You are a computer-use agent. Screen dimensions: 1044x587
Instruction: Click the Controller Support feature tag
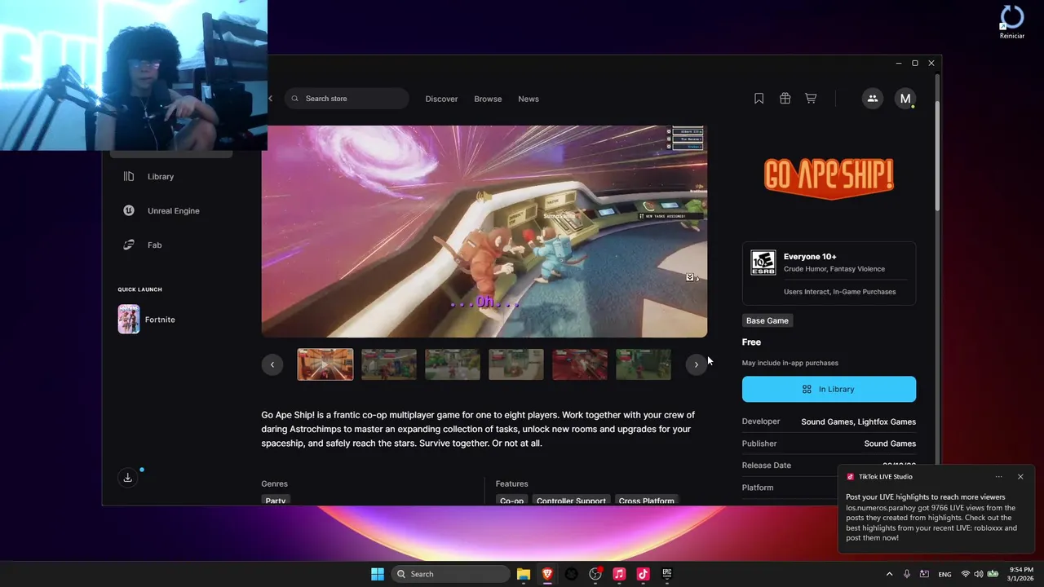[571, 500]
